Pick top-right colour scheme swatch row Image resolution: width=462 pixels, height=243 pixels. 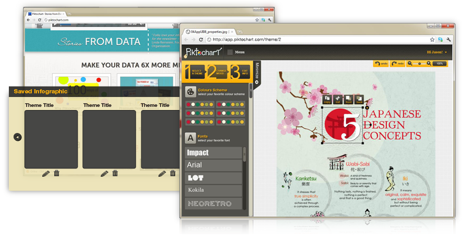click(x=230, y=105)
